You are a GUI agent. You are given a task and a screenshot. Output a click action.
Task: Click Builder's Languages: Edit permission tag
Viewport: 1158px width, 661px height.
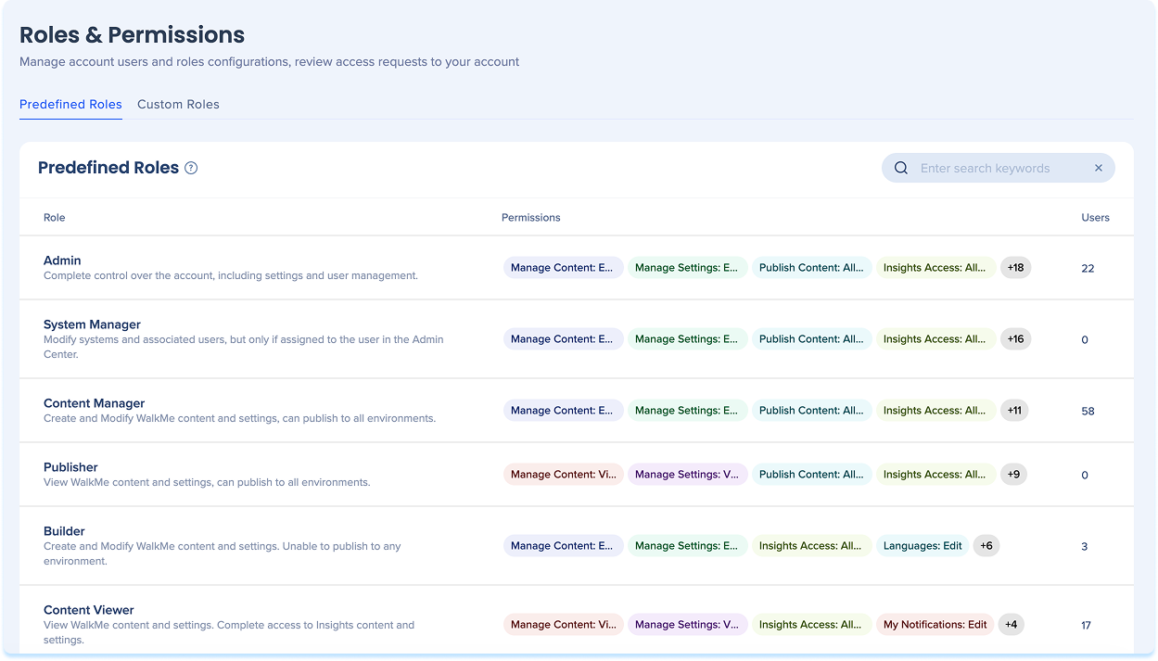(922, 546)
